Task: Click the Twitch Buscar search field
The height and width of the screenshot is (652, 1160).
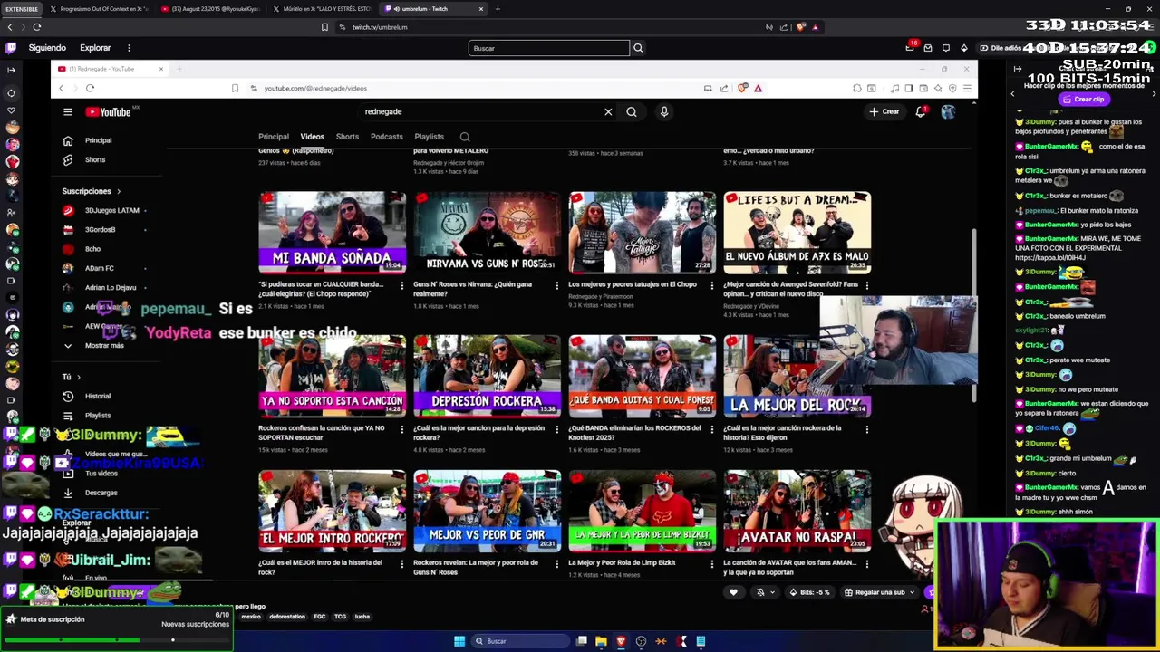Action: (x=549, y=48)
